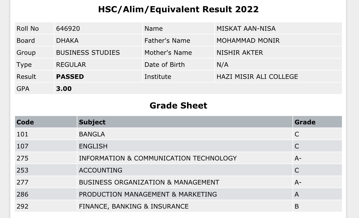The height and width of the screenshot is (218, 359).
Task: Click the subject code 286
Action: click(x=22, y=194)
